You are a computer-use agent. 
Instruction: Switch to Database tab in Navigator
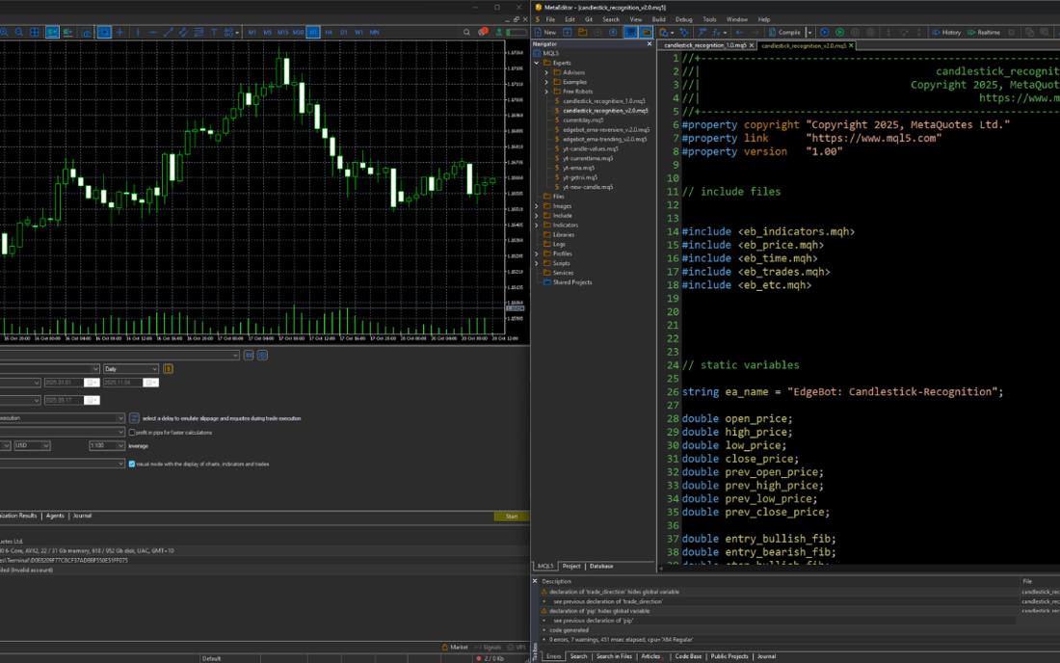pyautogui.click(x=601, y=567)
